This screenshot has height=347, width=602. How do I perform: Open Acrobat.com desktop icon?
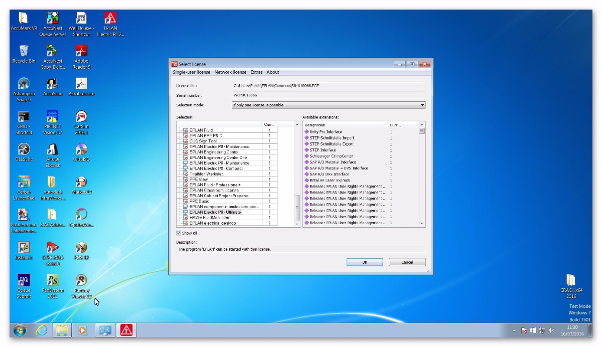pyautogui.click(x=81, y=87)
